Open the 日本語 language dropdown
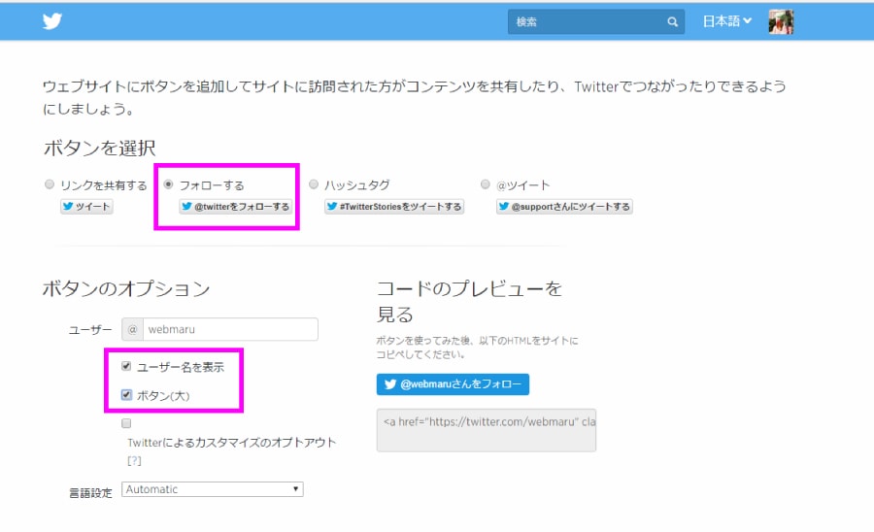The image size is (874, 532). click(726, 21)
